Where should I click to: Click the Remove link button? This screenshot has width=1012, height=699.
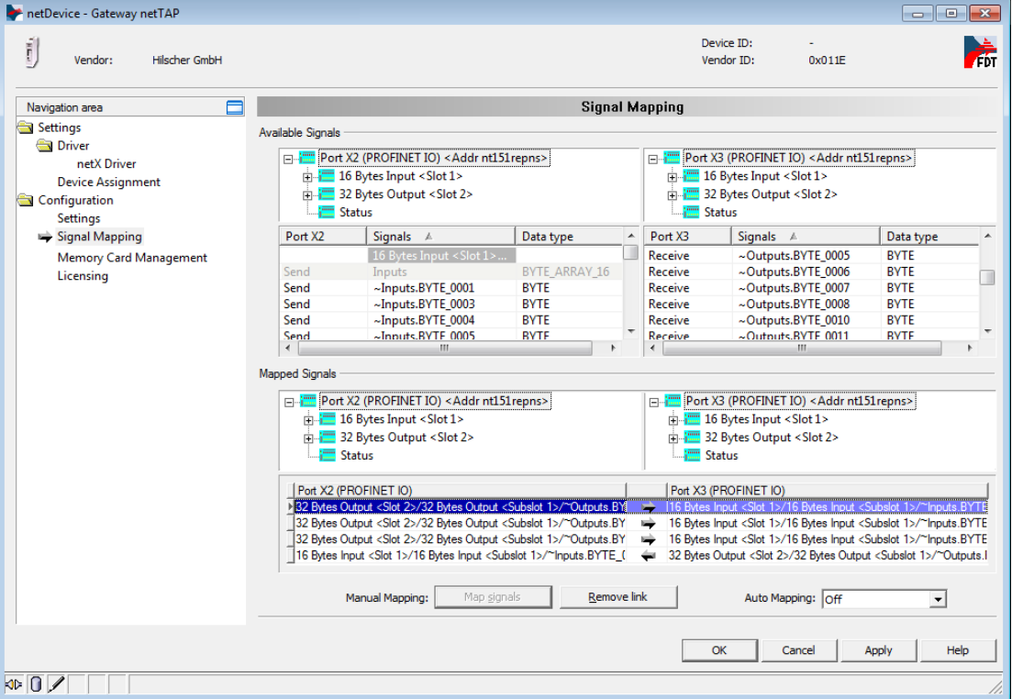[x=618, y=597]
